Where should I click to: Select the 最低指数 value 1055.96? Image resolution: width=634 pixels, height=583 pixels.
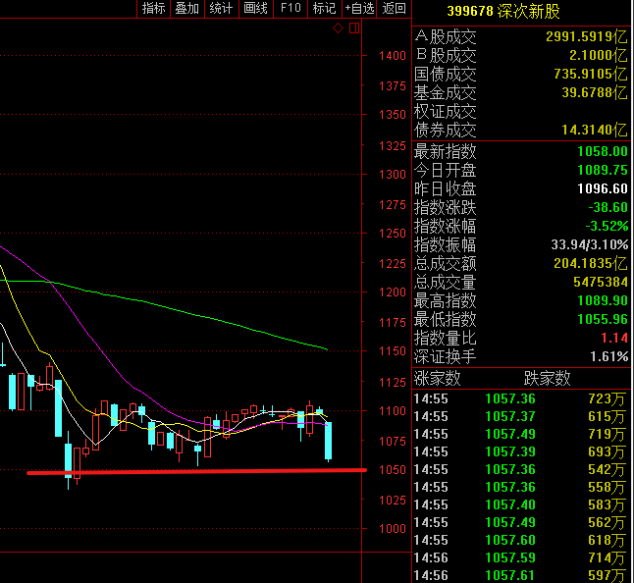(x=603, y=319)
